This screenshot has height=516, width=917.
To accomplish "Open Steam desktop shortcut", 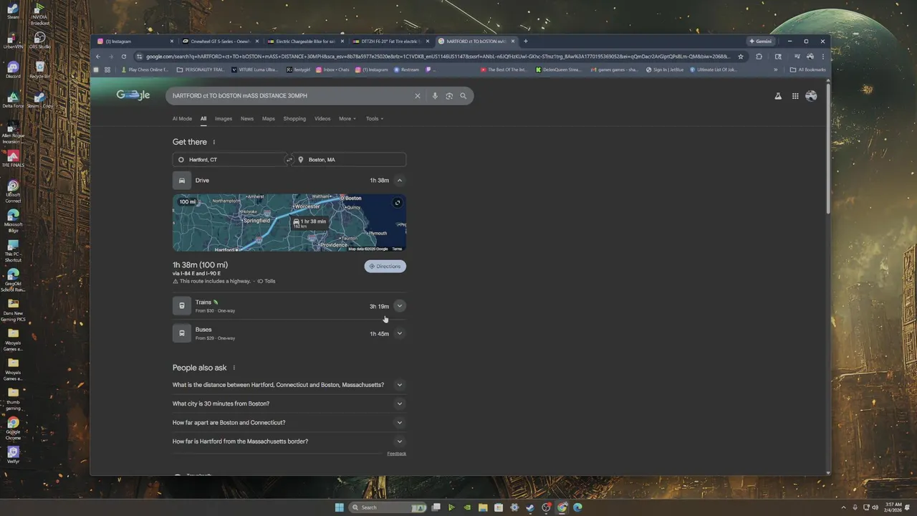I will (x=13, y=13).
